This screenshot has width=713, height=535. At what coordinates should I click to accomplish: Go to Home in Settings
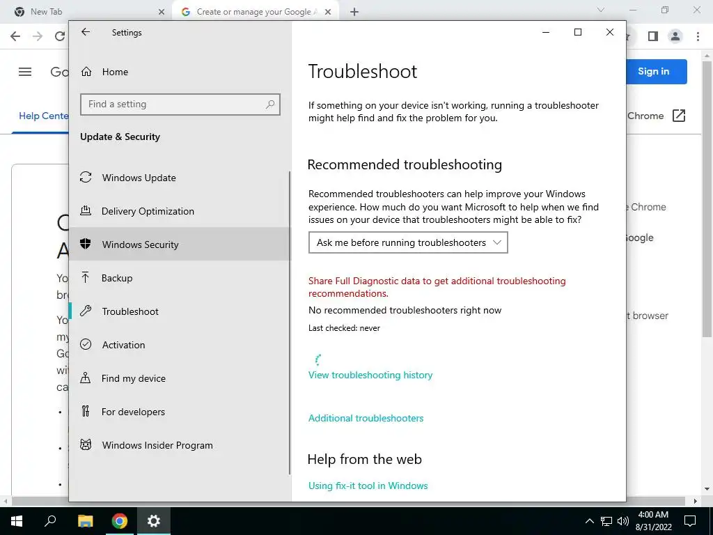point(179,72)
